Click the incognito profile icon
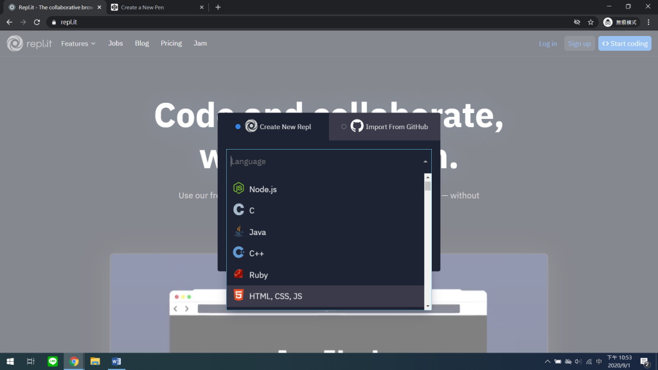This screenshot has height=370, width=658. 608,22
